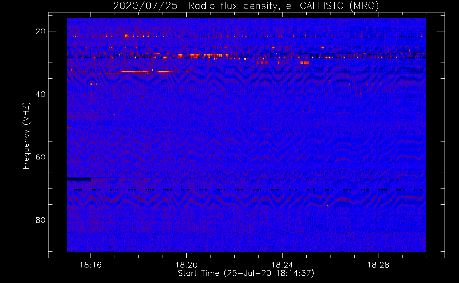
Task: Click the '18:24' time tick label
Action: 282,265
